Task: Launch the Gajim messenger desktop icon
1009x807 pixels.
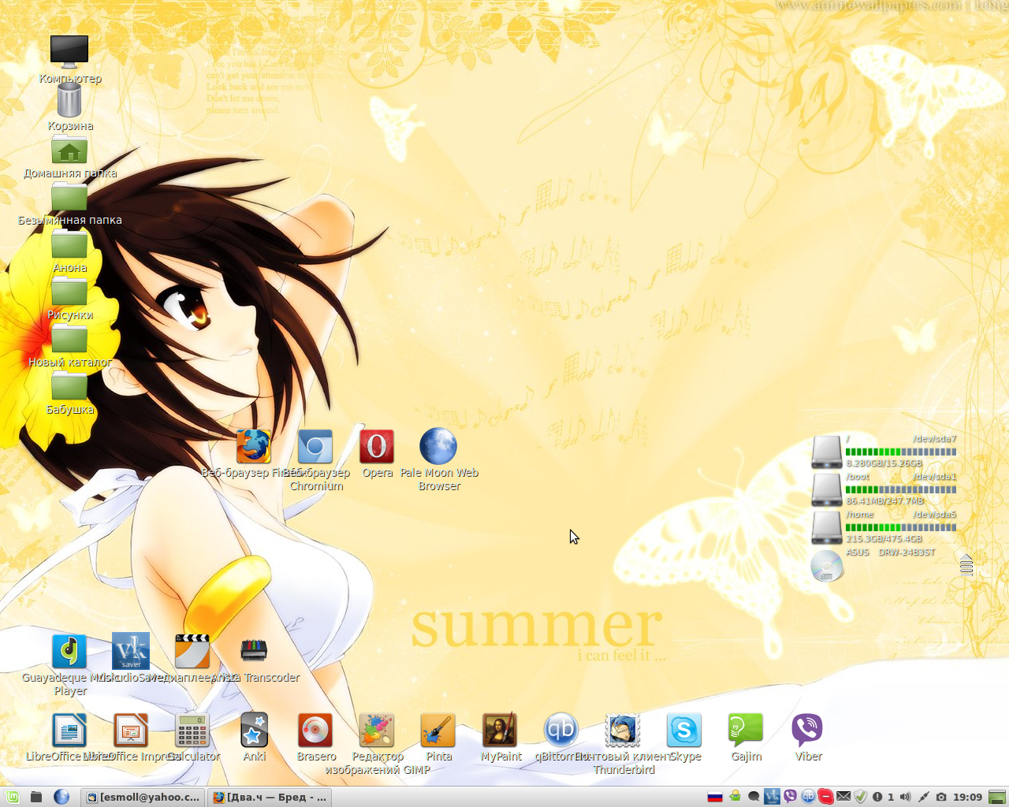Action: (x=746, y=731)
